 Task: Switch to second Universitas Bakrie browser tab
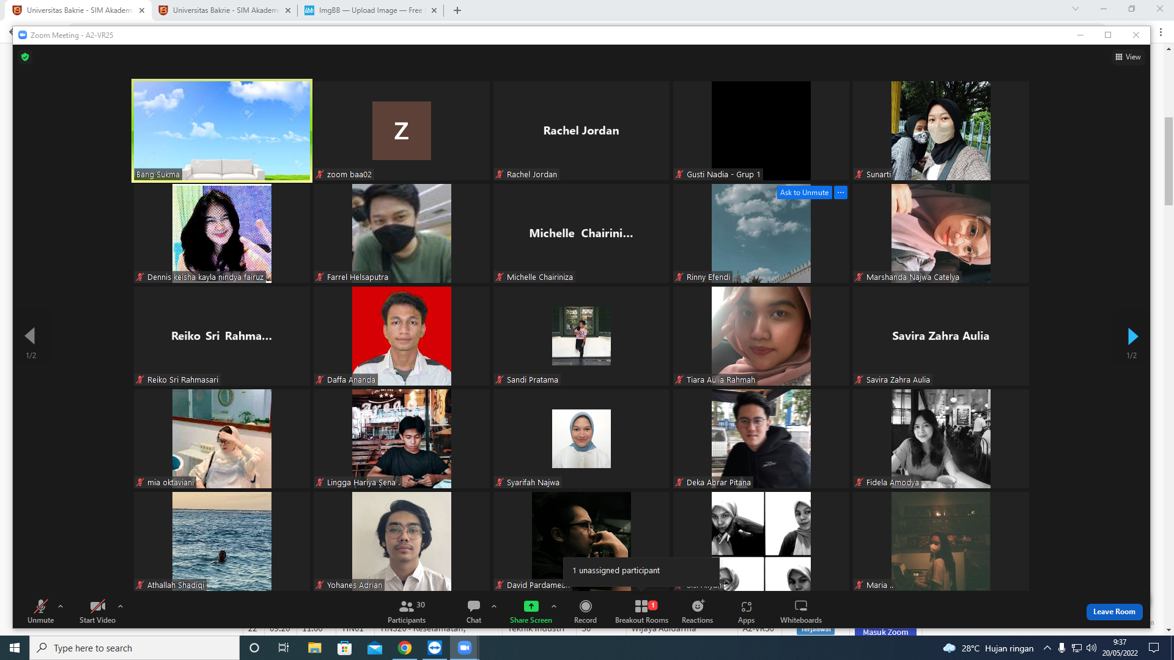point(224,10)
